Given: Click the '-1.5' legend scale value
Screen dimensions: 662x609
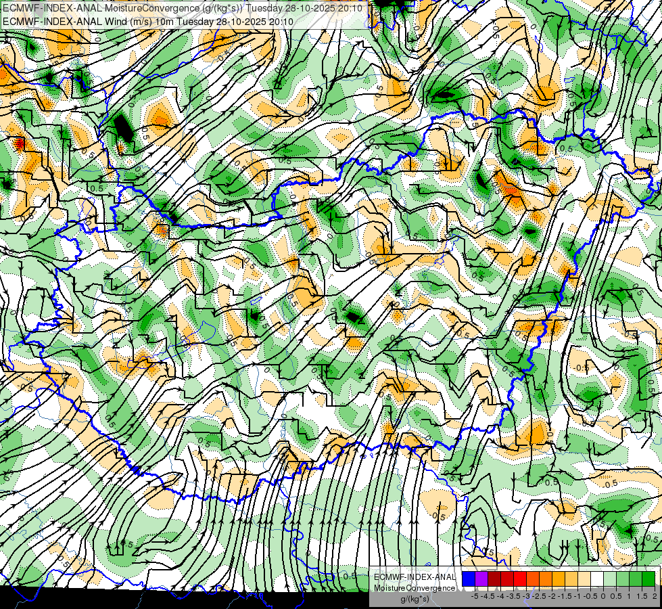Looking at the screenshot, I should (565, 596).
